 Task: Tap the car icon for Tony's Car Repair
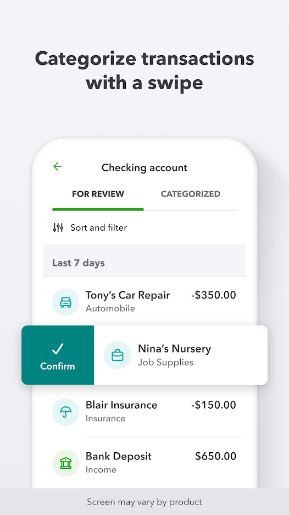[x=66, y=302]
